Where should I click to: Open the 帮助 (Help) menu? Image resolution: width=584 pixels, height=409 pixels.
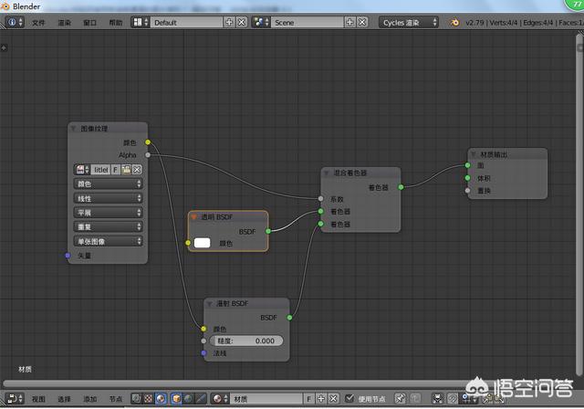116,23
